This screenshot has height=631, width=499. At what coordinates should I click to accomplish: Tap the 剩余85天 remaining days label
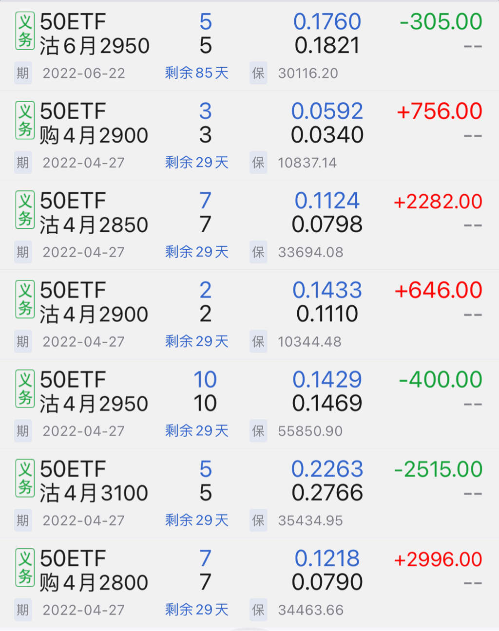(197, 73)
